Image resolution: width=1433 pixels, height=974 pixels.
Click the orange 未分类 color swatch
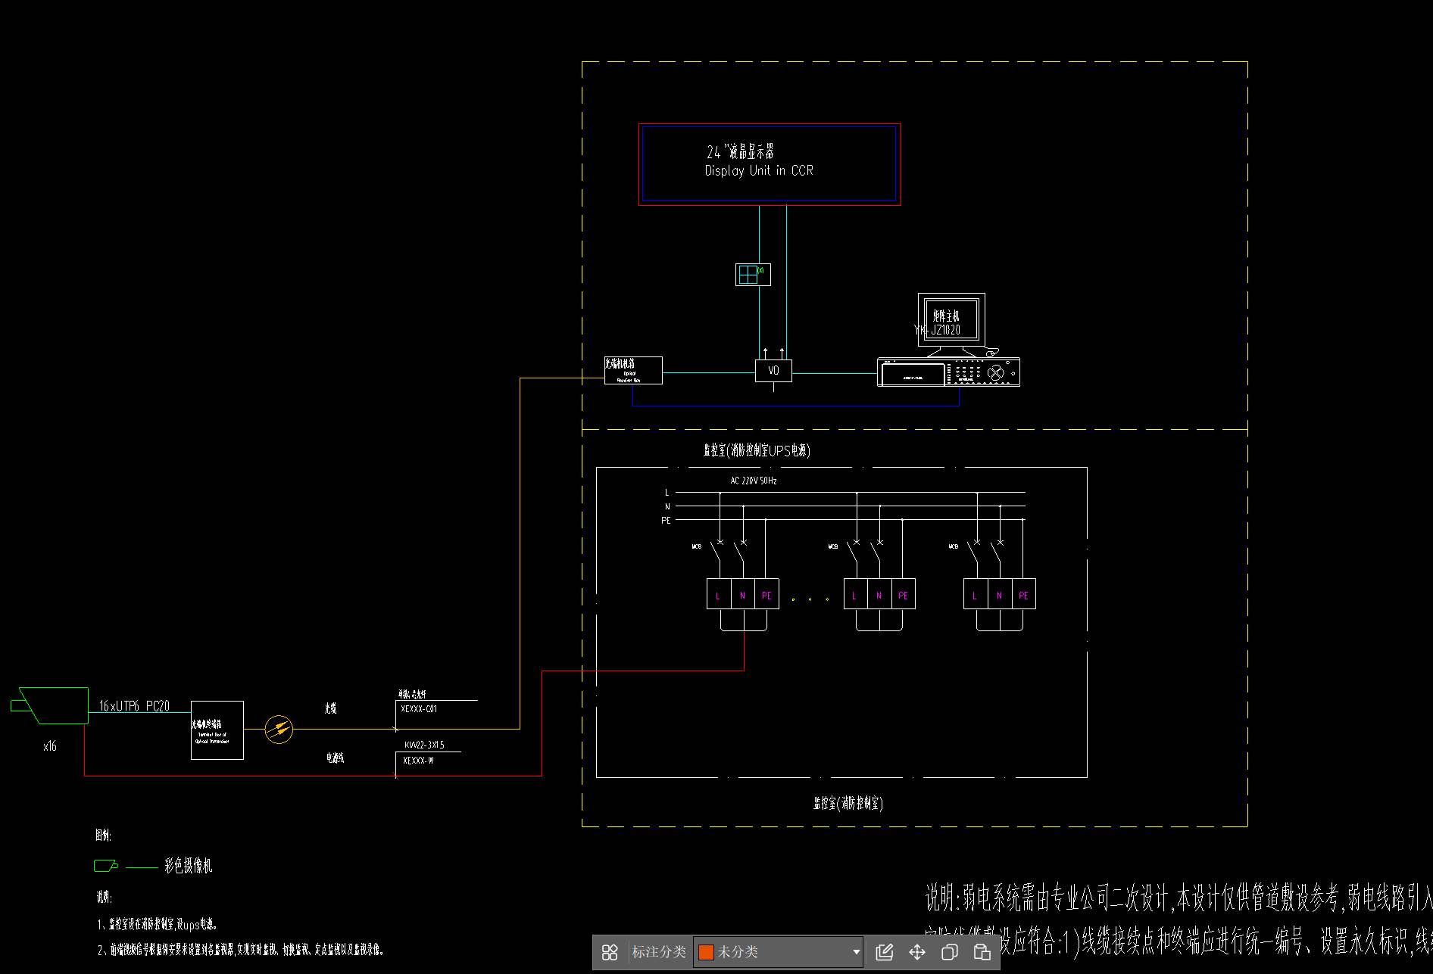pos(706,952)
